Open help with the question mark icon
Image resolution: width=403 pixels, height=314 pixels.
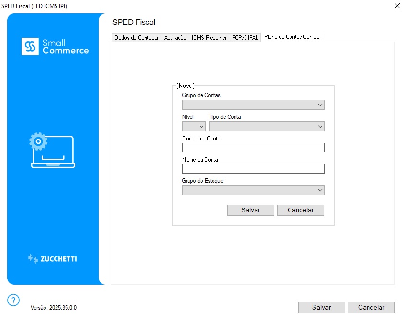14,300
